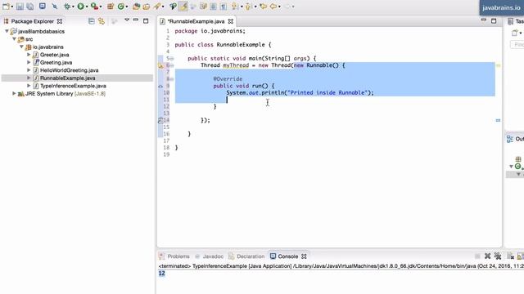Screen dimensions: 524x294
Task: Collapse the javaBlambdabasics project node
Action: (7, 31)
